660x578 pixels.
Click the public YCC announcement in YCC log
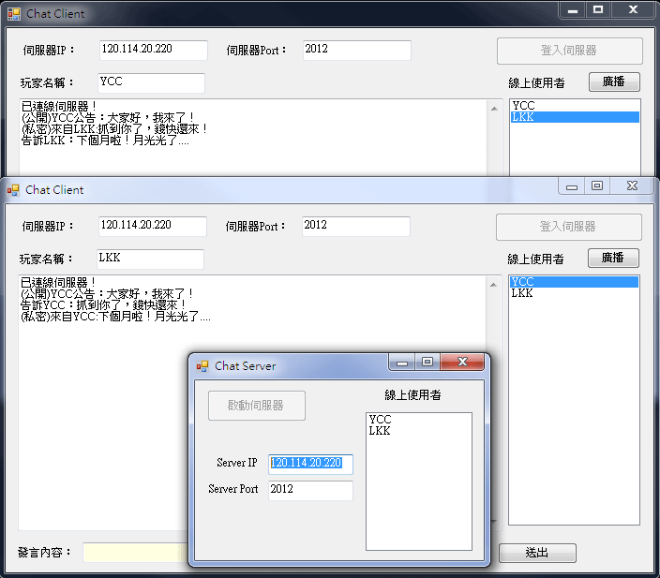(108, 117)
